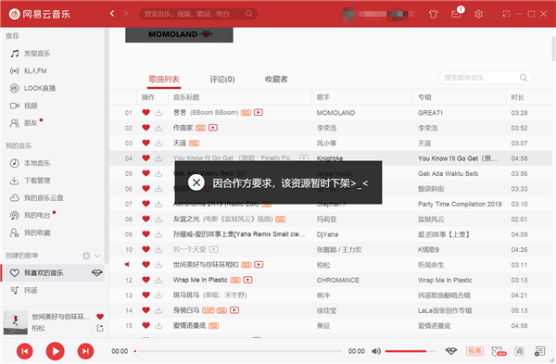
Task: Open 私人FM radio
Action: tap(29, 71)
